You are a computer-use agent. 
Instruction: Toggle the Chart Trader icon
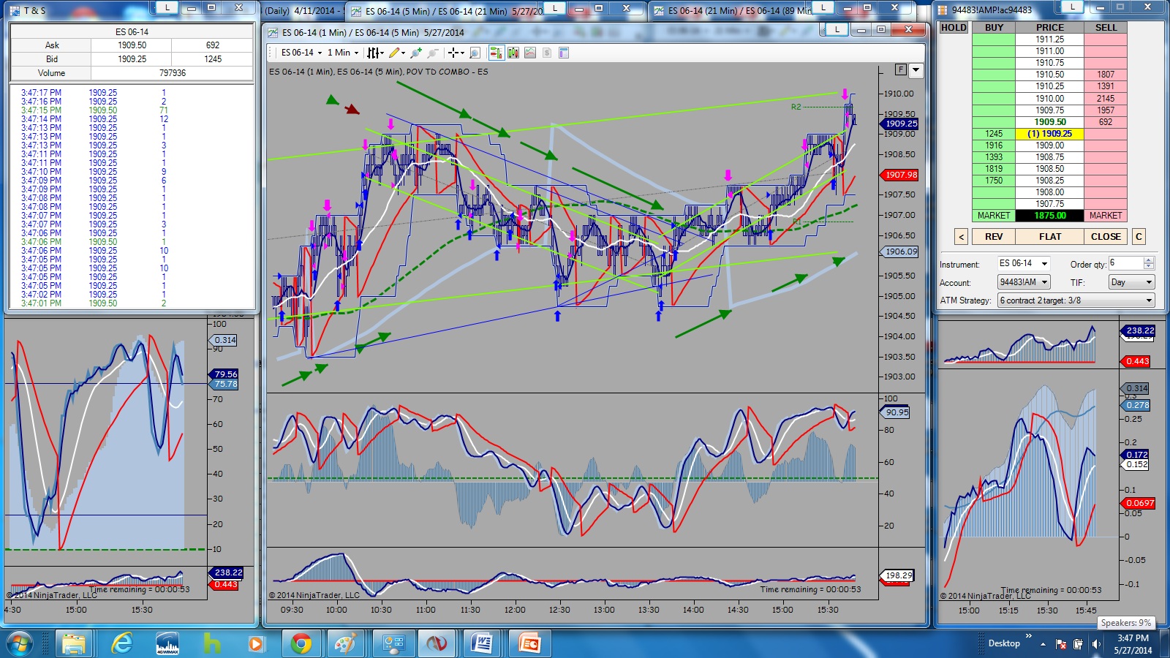497,53
